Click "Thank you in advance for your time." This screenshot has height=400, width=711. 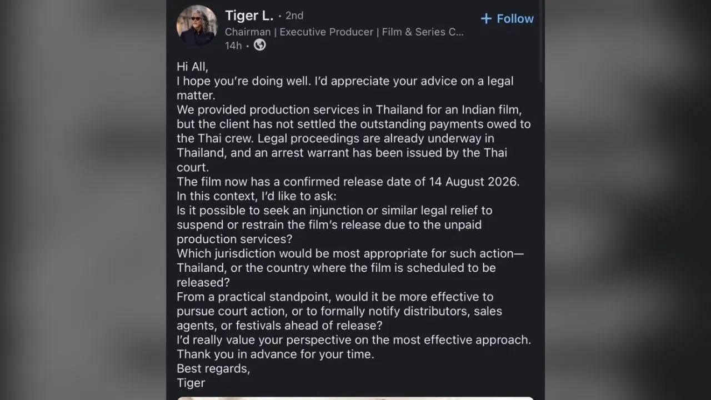pyautogui.click(x=276, y=354)
